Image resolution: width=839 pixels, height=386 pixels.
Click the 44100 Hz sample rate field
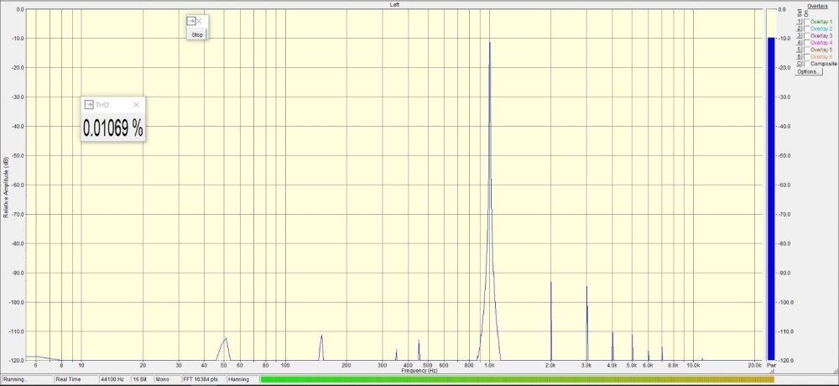click(x=113, y=379)
